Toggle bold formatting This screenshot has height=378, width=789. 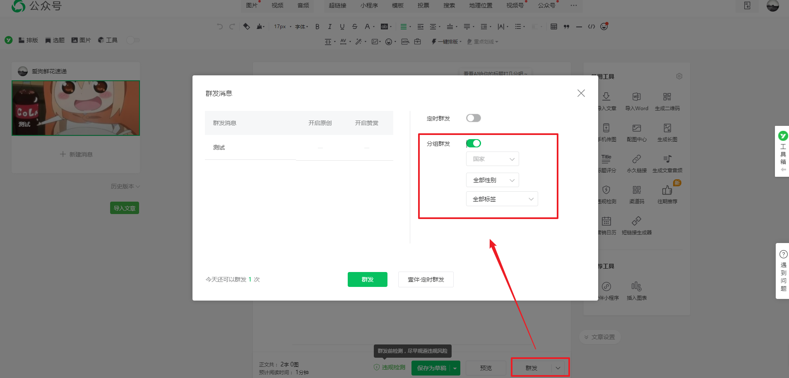(318, 26)
